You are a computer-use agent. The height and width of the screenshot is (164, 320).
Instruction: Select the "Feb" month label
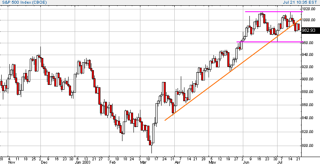[x=112, y=162]
